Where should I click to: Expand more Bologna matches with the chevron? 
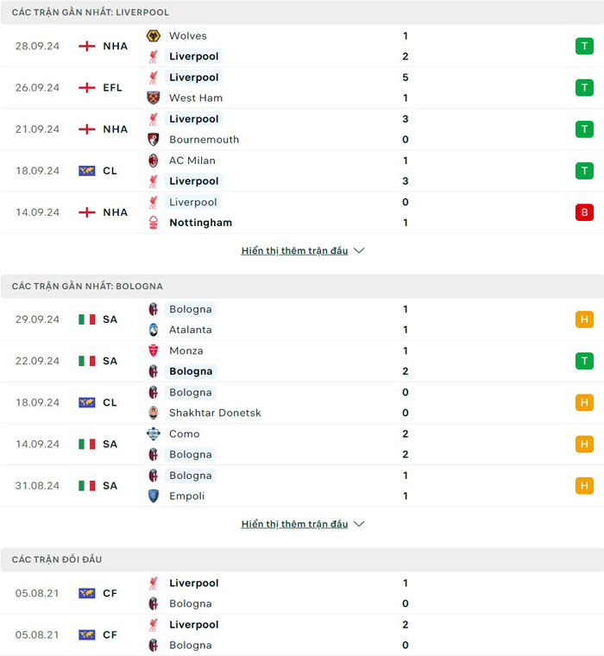[360, 524]
